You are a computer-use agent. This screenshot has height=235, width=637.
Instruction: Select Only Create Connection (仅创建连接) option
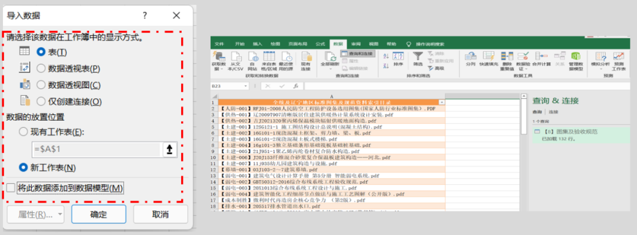[41, 101]
